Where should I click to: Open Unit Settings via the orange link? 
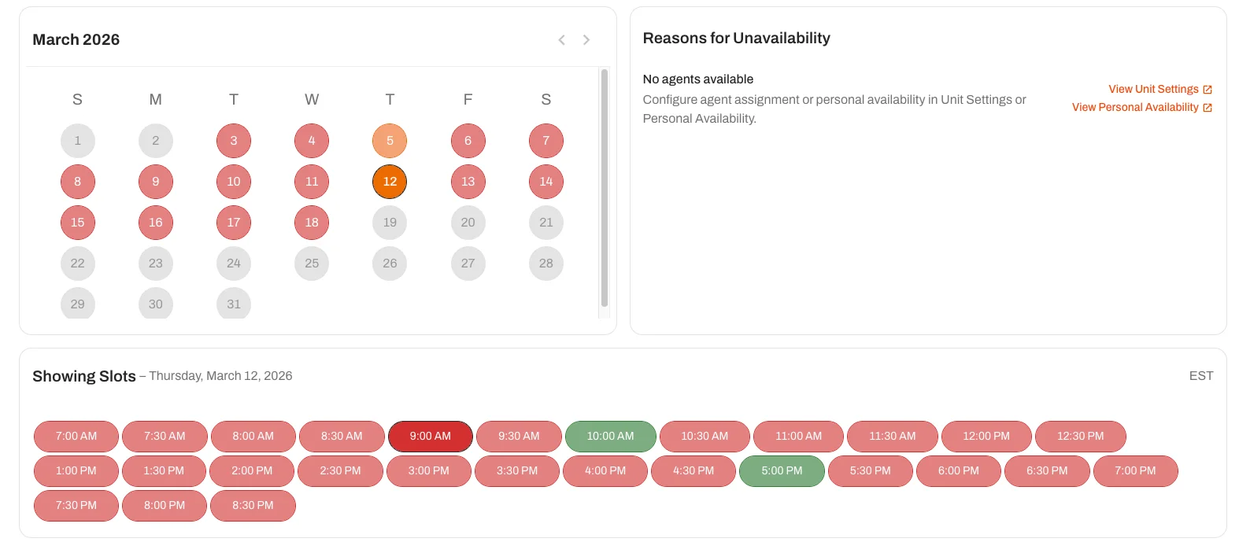[1153, 89]
